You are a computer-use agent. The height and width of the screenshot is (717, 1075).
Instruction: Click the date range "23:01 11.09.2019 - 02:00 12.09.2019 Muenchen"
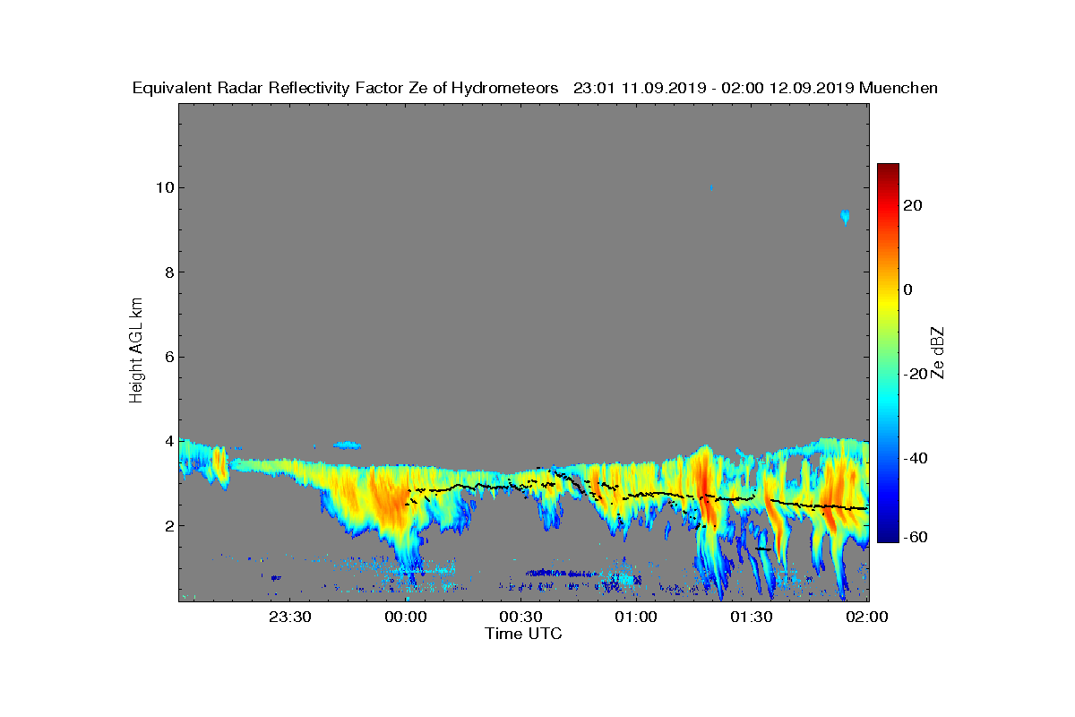755,88
